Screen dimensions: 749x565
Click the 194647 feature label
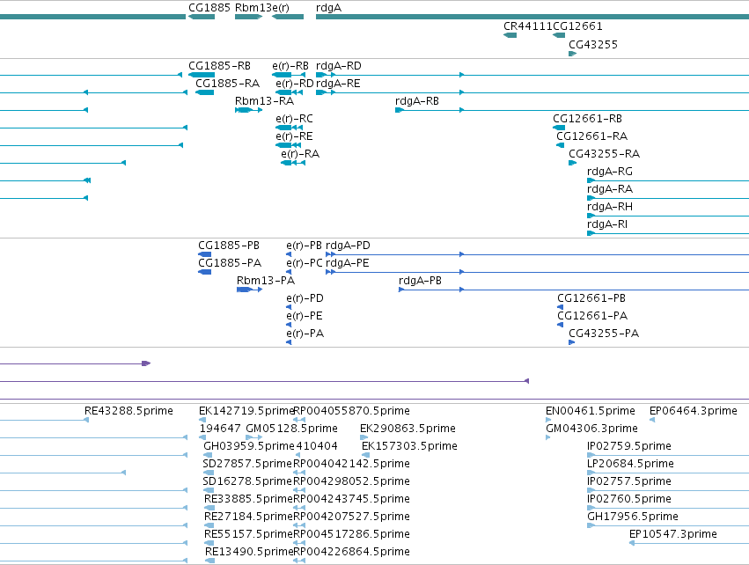pos(220,429)
